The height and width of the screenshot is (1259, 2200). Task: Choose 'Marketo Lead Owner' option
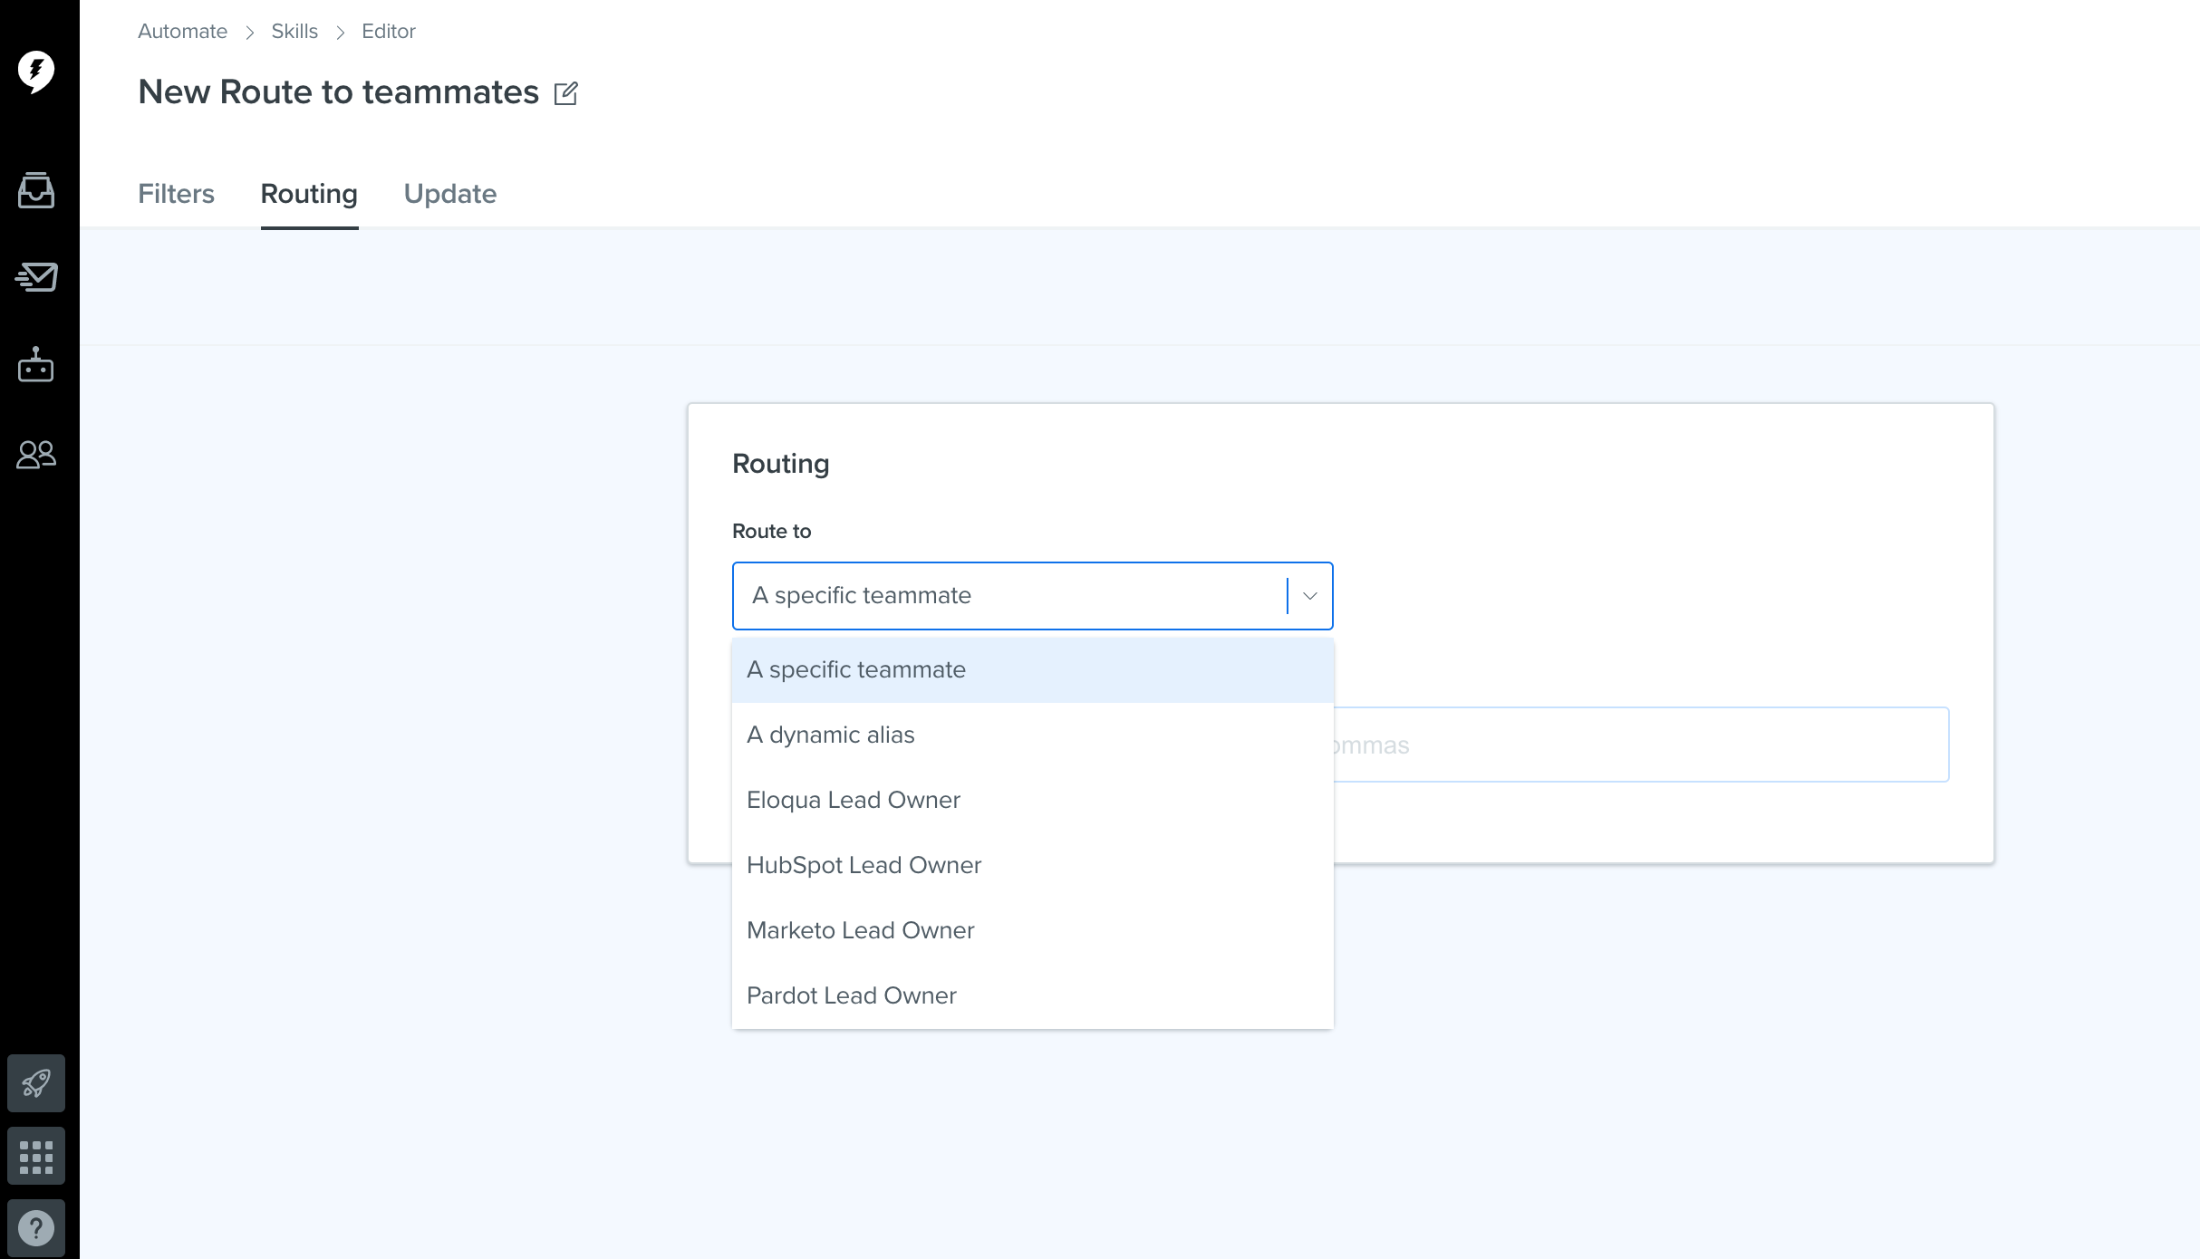(x=1032, y=931)
